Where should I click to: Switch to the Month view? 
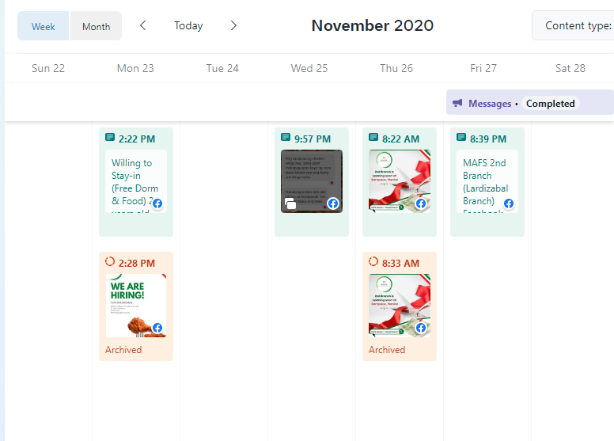(96, 26)
